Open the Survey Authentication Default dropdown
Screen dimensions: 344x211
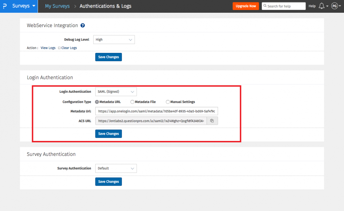(116, 168)
